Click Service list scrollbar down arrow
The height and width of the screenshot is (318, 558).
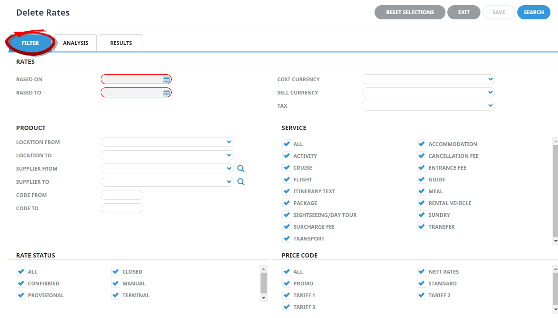[556, 241]
